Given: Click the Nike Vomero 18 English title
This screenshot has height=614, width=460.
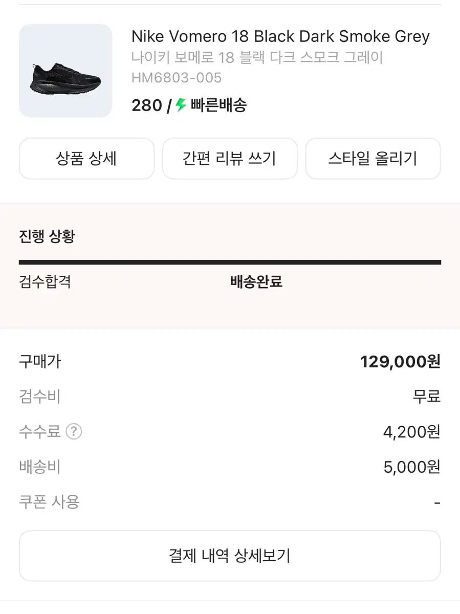Looking at the screenshot, I should pyautogui.click(x=280, y=37).
